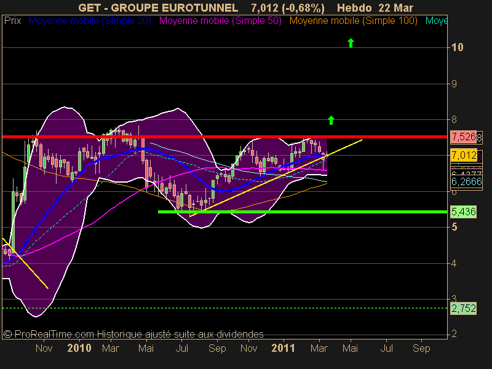Click the '4' price axis label
492x369 pixels.
454,263
